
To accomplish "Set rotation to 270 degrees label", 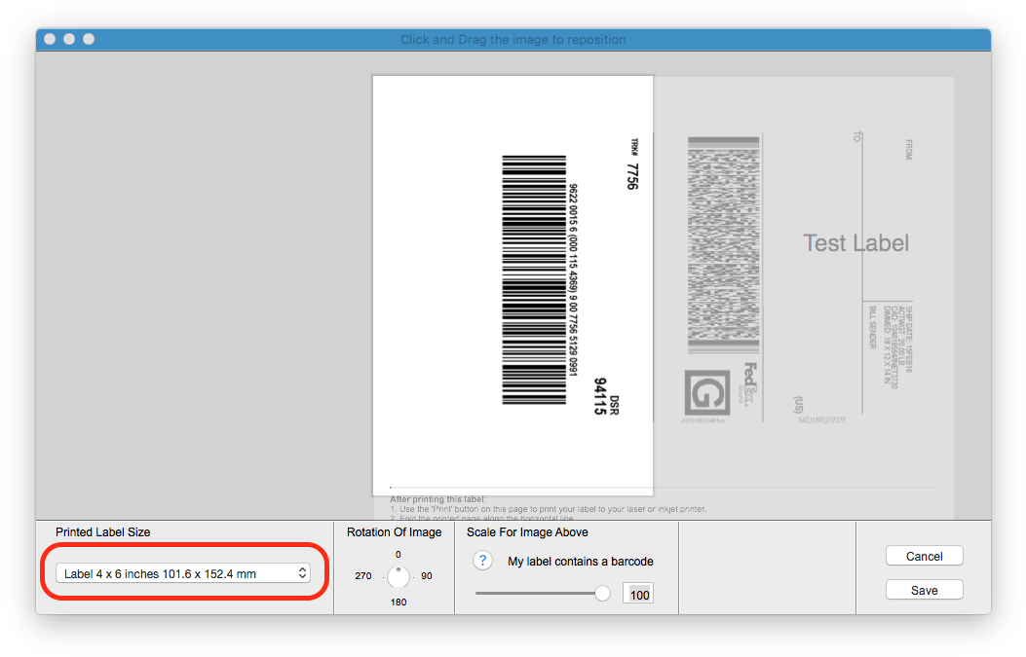I will 363,576.
